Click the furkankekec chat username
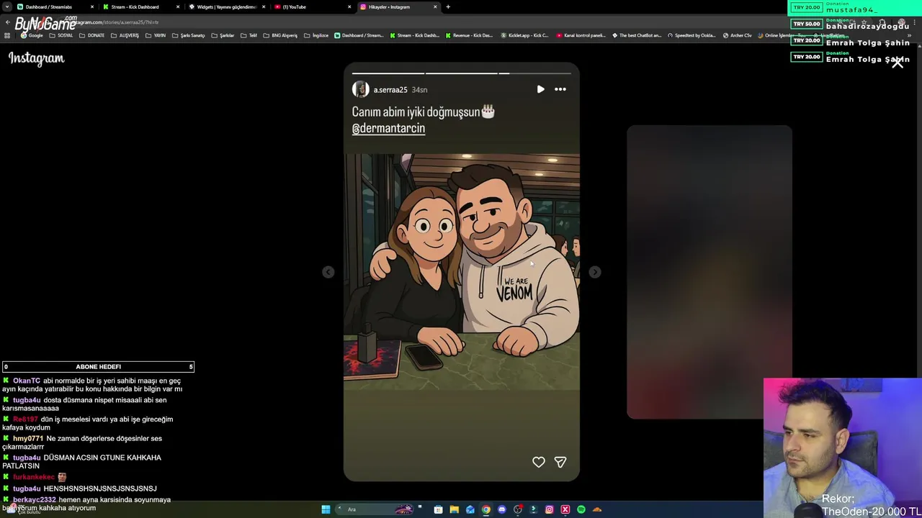 tap(34, 477)
